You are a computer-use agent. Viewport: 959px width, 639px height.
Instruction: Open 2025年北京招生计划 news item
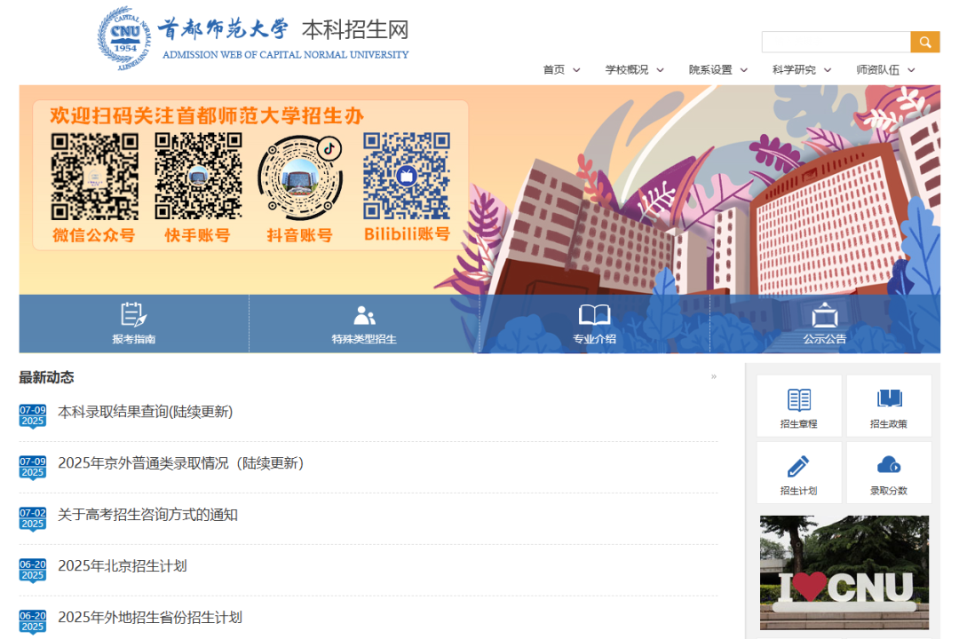122,565
